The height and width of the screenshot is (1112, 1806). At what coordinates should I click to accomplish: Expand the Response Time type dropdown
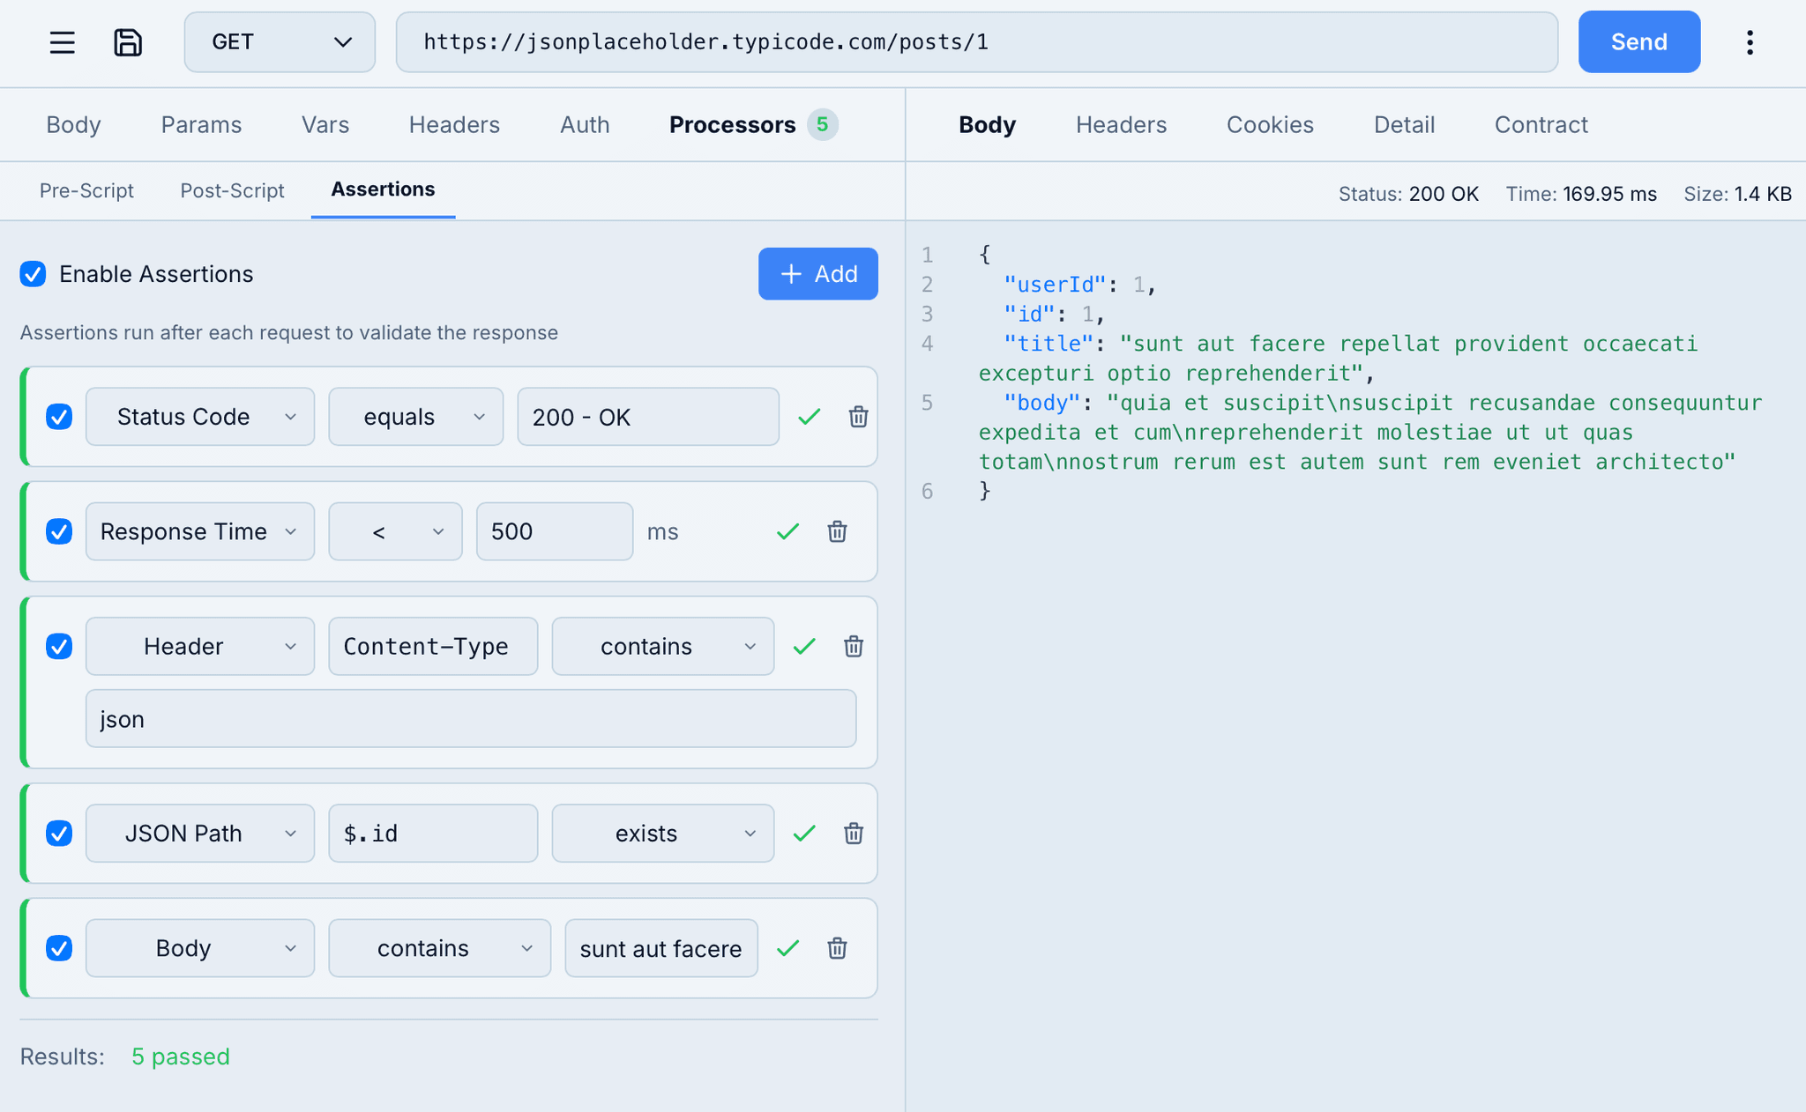pos(200,531)
